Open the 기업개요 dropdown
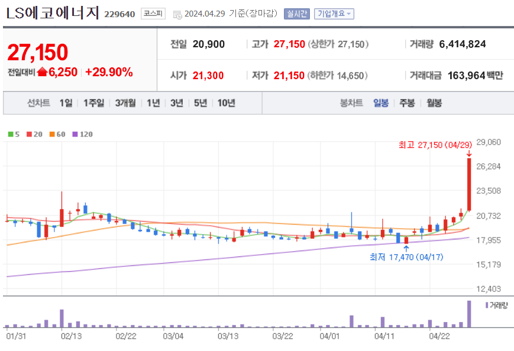 pos(334,14)
